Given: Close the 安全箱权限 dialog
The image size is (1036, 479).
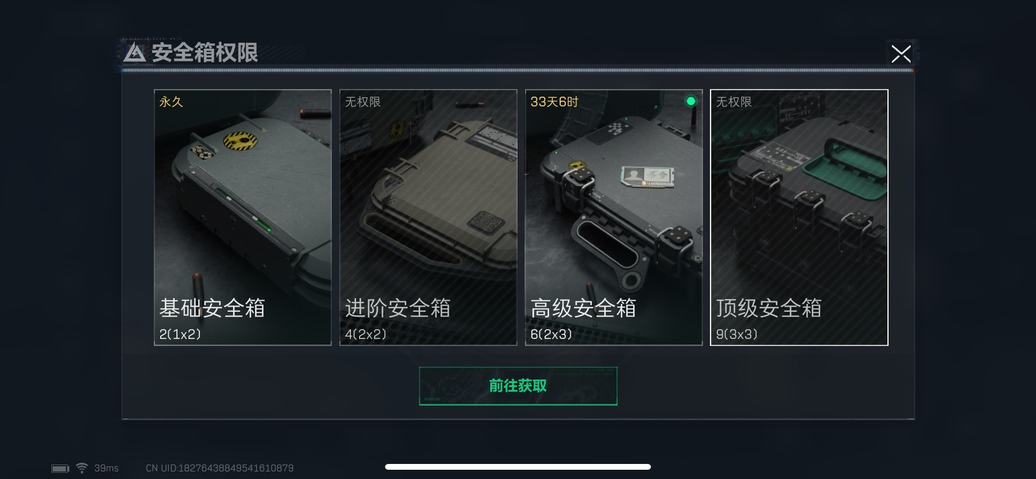Looking at the screenshot, I should 901,54.
